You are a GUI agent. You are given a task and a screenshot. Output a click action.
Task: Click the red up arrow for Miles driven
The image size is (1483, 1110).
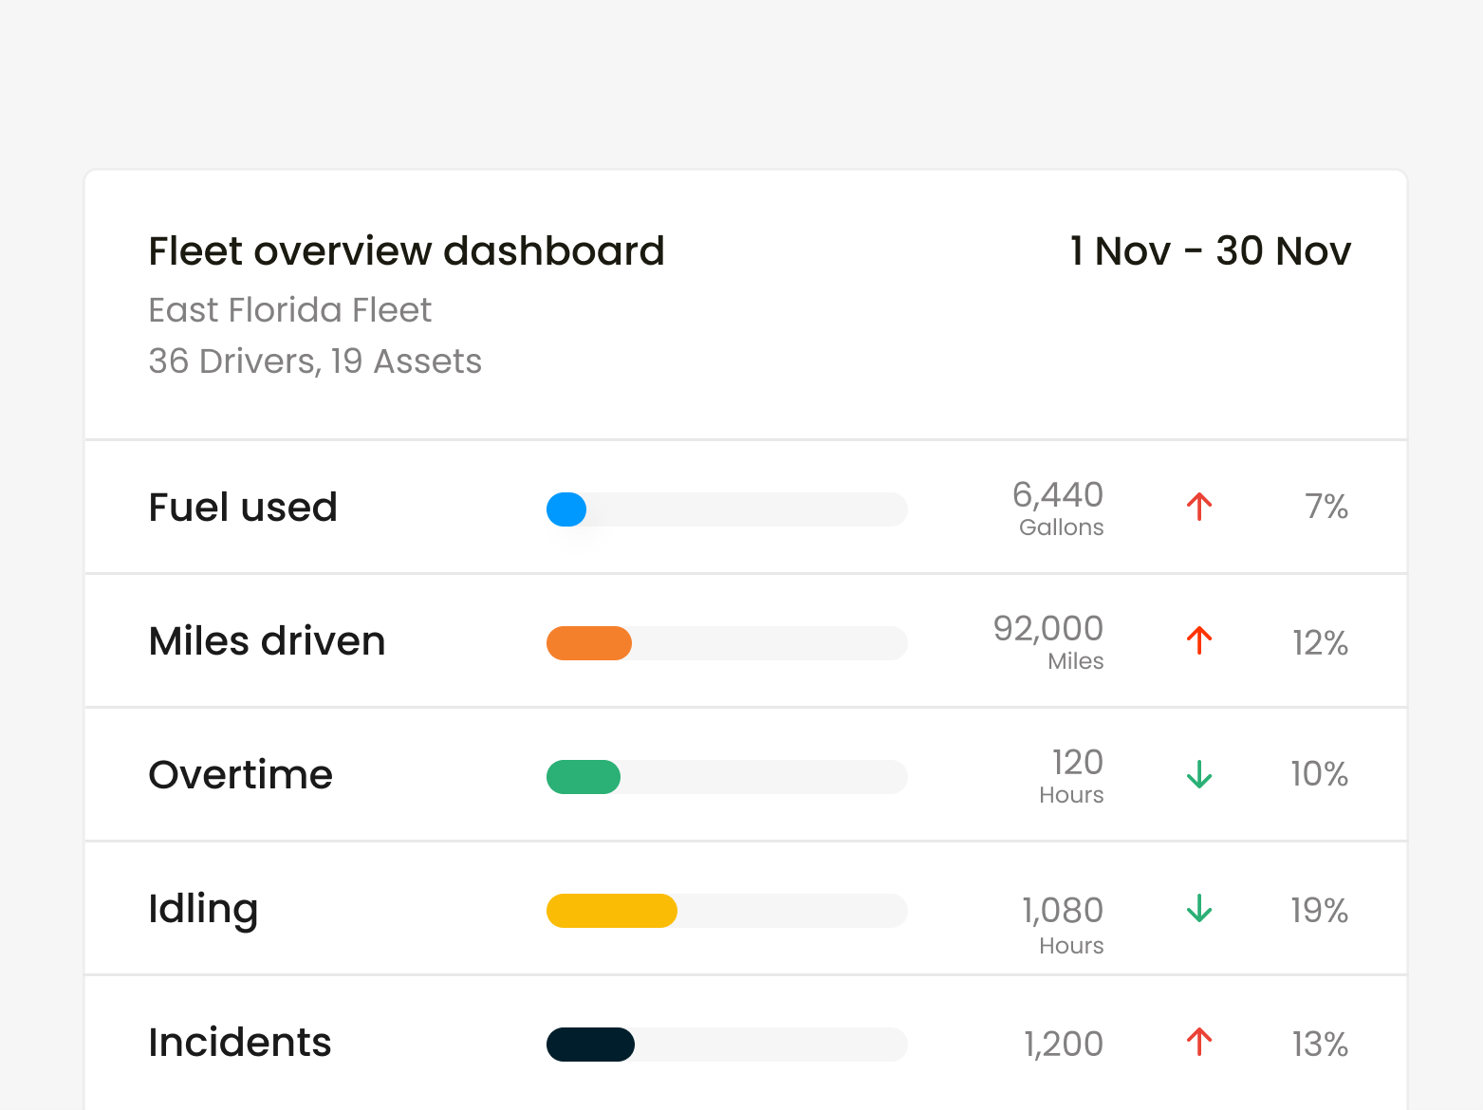click(1199, 640)
